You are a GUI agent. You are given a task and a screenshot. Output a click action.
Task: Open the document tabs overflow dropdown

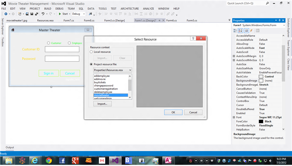click(x=229, y=20)
